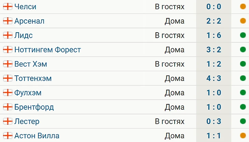This screenshot has height=142, width=249.
Task: Click the flag icon next to Лидс
Action: 8,35
